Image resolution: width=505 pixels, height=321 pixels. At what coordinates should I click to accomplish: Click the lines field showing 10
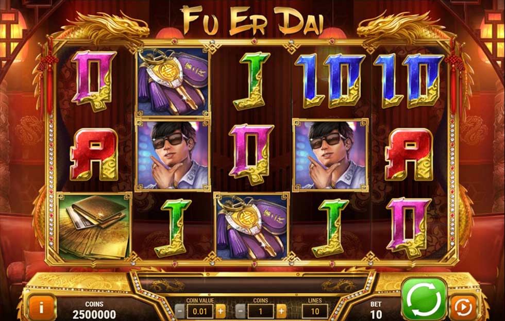tap(315, 311)
